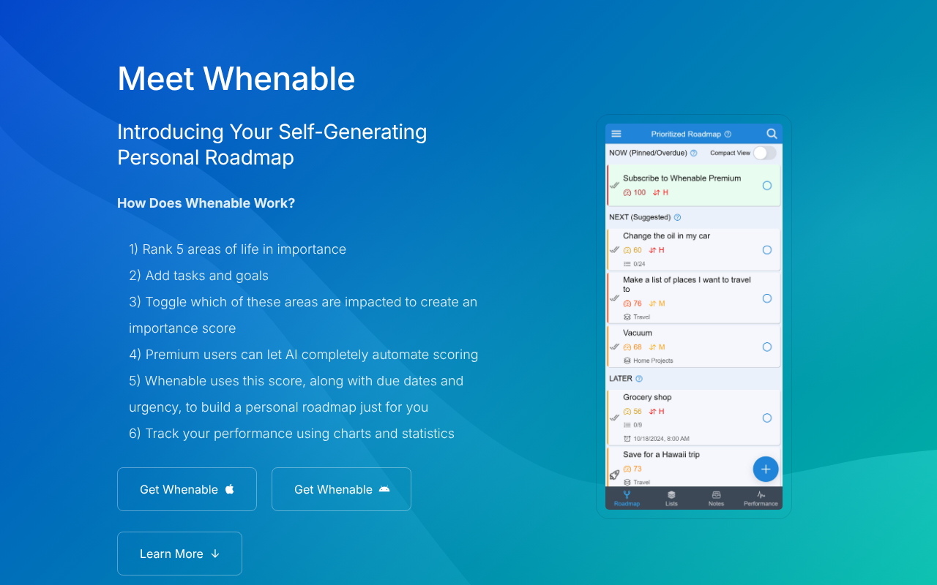The height and width of the screenshot is (585, 937).
Task: Select the Lists icon in the bottom bar
Action: 671,498
